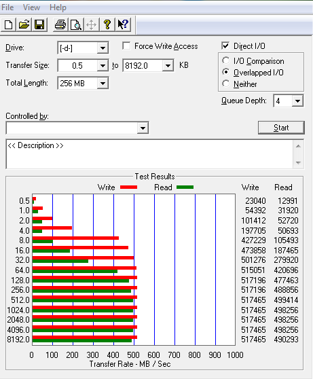Save results using the floppy disk icon
This screenshot has height=379, width=313.
pyautogui.click(x=39, y=24)
